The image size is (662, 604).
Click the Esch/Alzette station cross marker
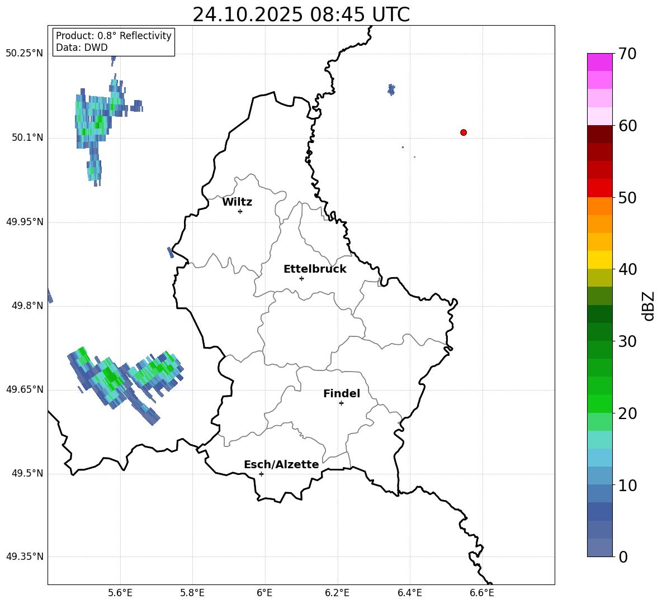[261, 474]
